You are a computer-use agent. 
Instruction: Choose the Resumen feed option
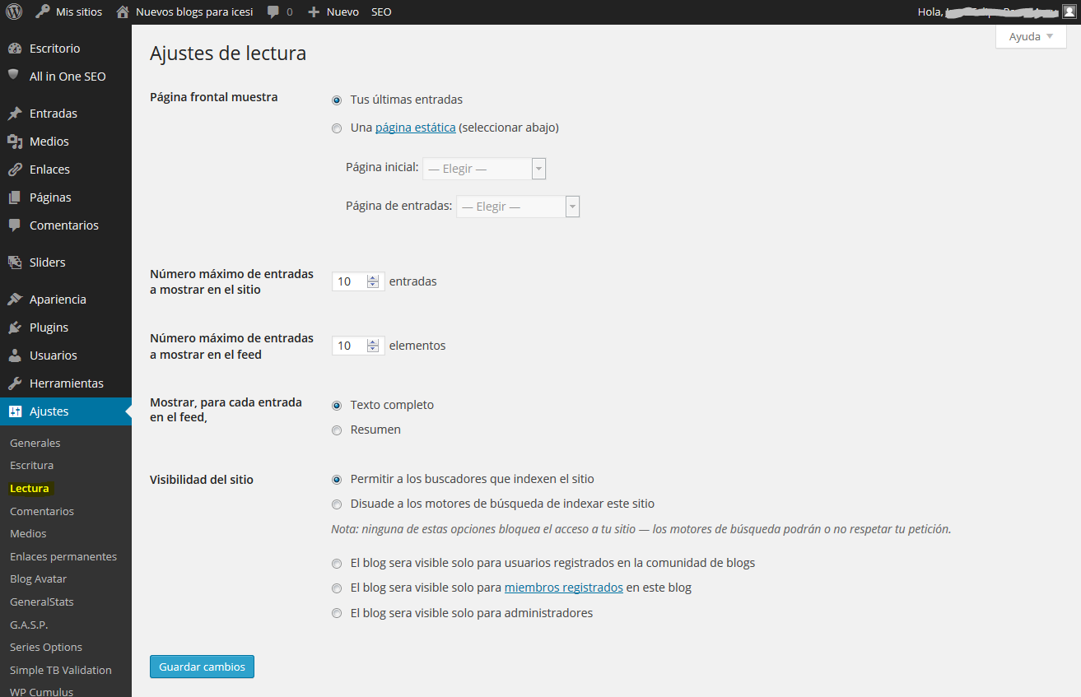[x=337, y=430]
